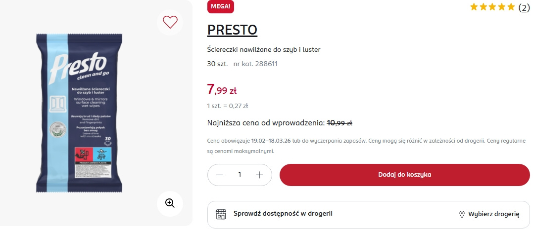Select Wybierz drogerię link
Image resolution: width=533 pixels, height=230 pixels.
(x=493, y=214)
